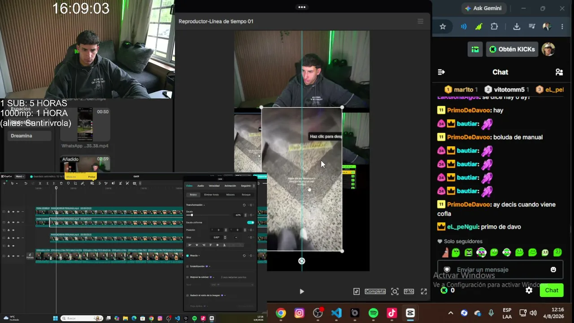Open emoji picker in Kick message box
This screenshot has width=574, height=323.
click(x=553, y=270)
